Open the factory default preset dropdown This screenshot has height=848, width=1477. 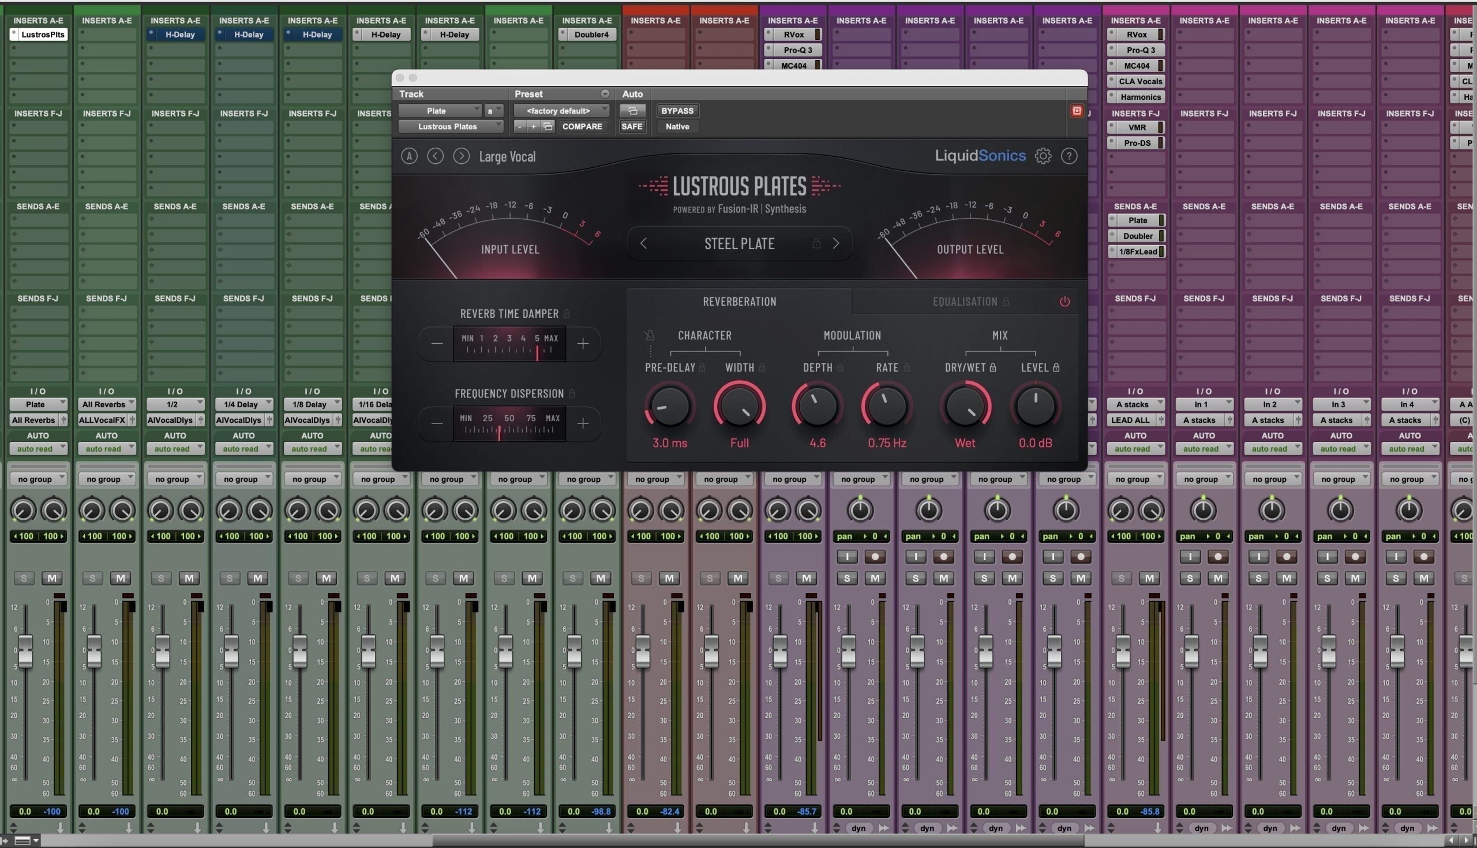pos(560,111)
